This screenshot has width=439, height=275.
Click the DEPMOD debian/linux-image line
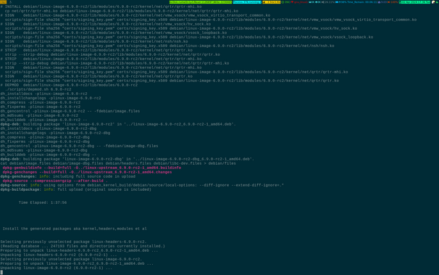click(x=69, y=85)
